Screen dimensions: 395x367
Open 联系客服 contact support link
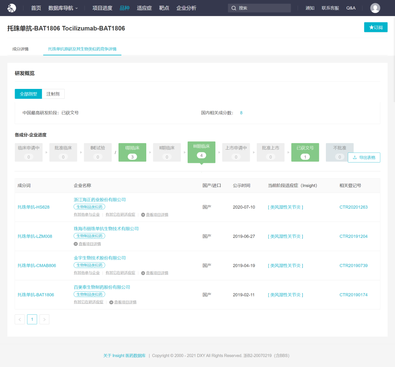pyautogui.click(x=330, y=8)
